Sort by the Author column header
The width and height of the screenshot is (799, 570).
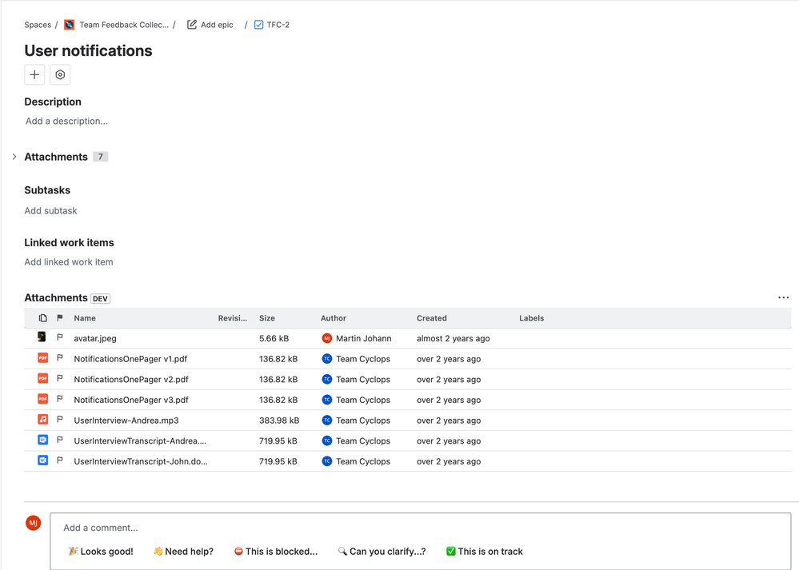[x=334, y=318]
